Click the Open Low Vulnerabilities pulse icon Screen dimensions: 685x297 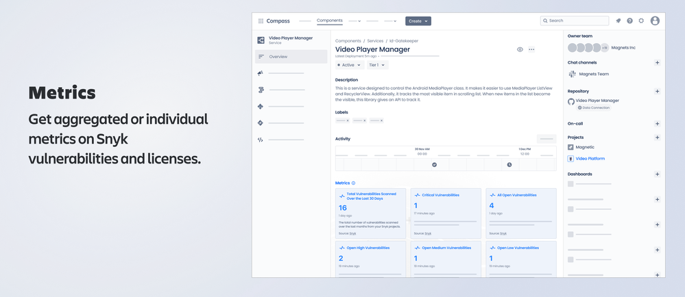click(x=492, y=248)
